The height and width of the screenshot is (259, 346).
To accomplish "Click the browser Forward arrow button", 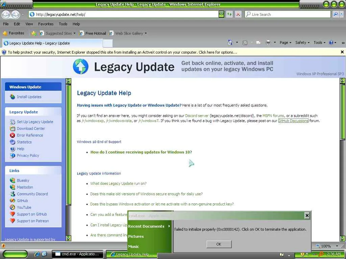I will [x=15, y=15].
